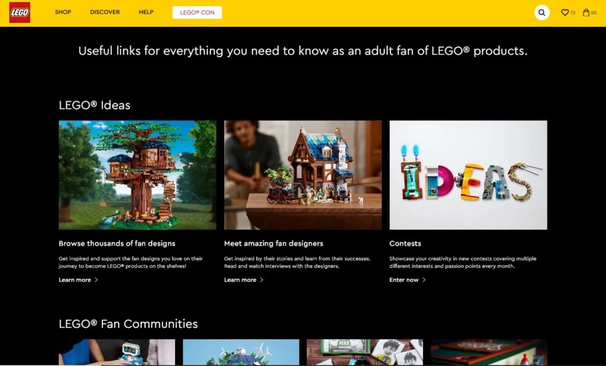606x366 pixels.
Task: Open the wind turbine globe thumbnail
Action: click(x=241, y=352)
